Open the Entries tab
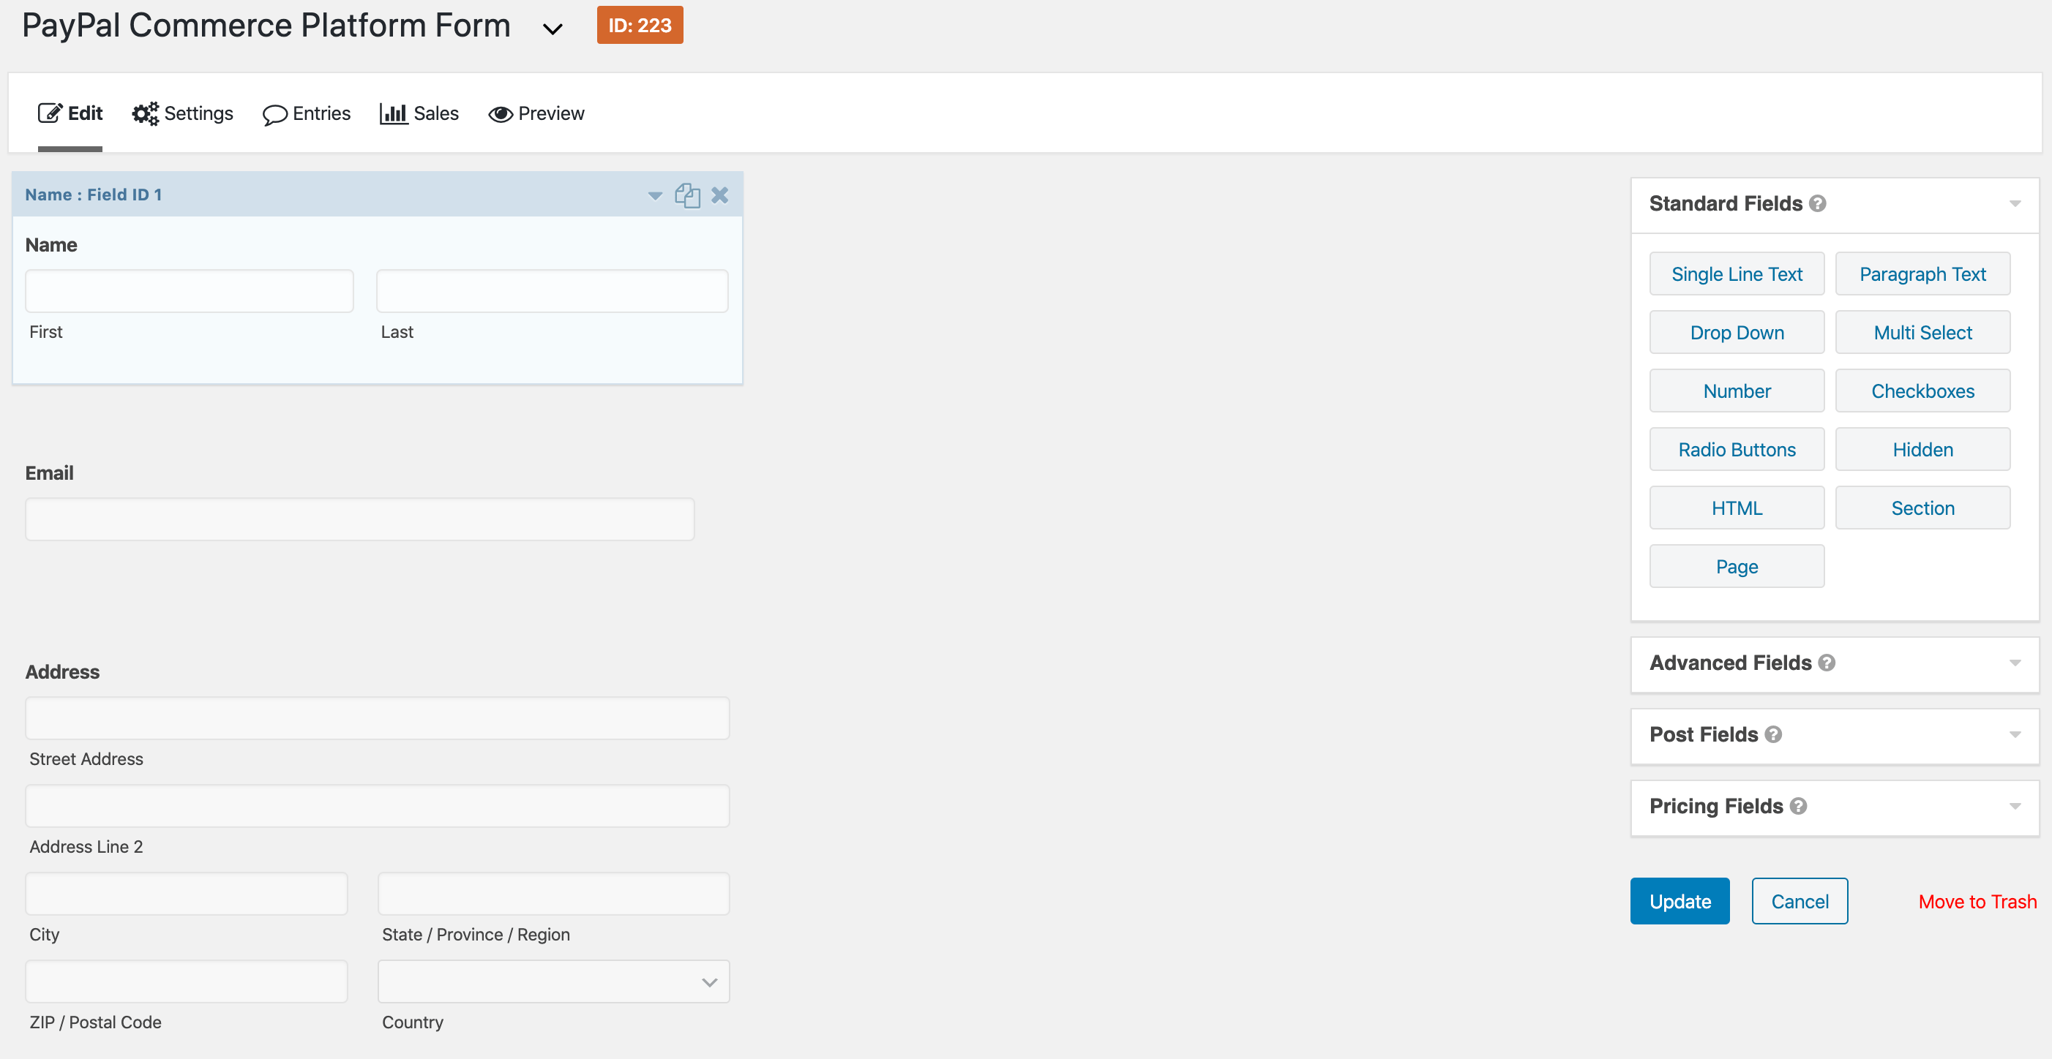 [x=307, y=114]
